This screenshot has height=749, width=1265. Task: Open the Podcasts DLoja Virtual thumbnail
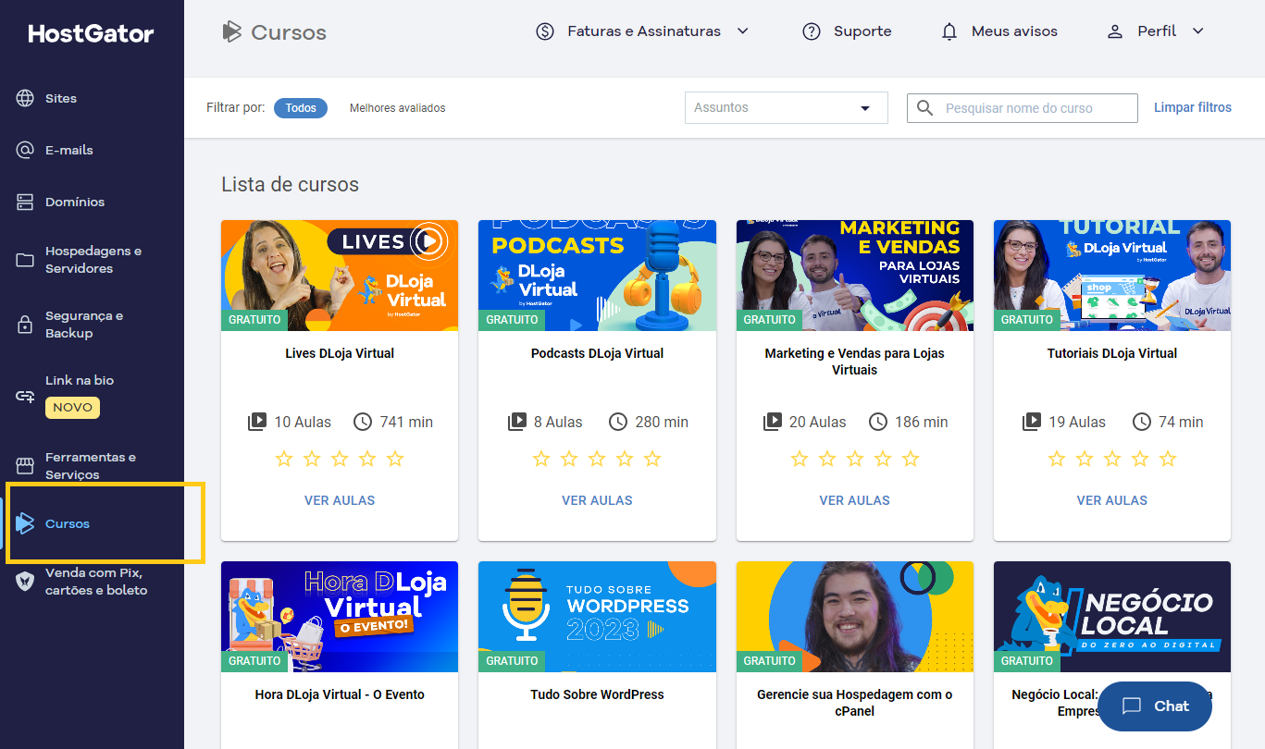597,276
